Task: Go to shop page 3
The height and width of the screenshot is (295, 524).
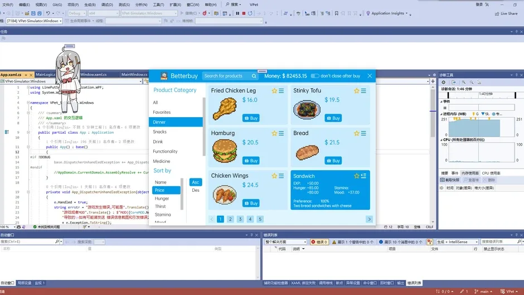Action: pyautogui.click(x=240, y=219)
